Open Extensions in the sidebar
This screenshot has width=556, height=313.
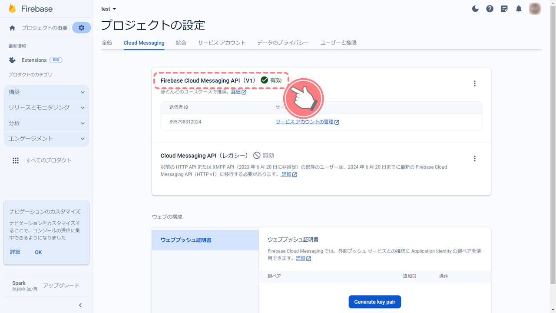[x=34, y=60]
